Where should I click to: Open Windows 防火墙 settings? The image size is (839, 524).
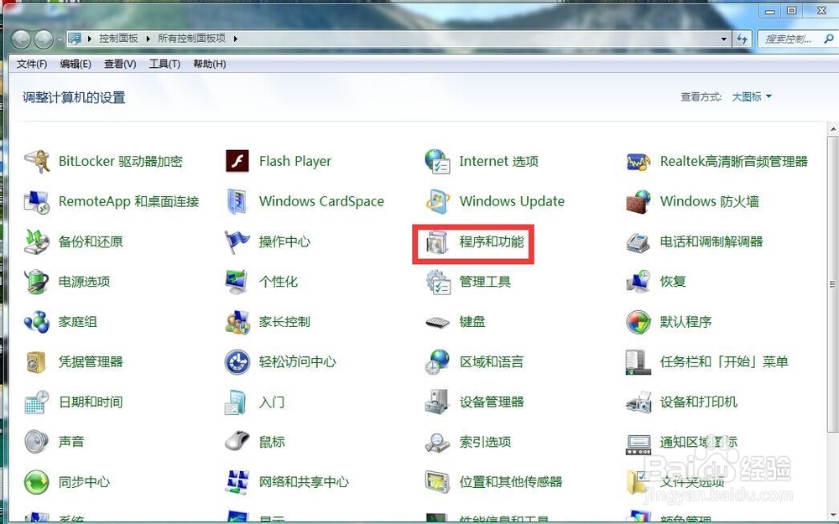pos(709,201)
